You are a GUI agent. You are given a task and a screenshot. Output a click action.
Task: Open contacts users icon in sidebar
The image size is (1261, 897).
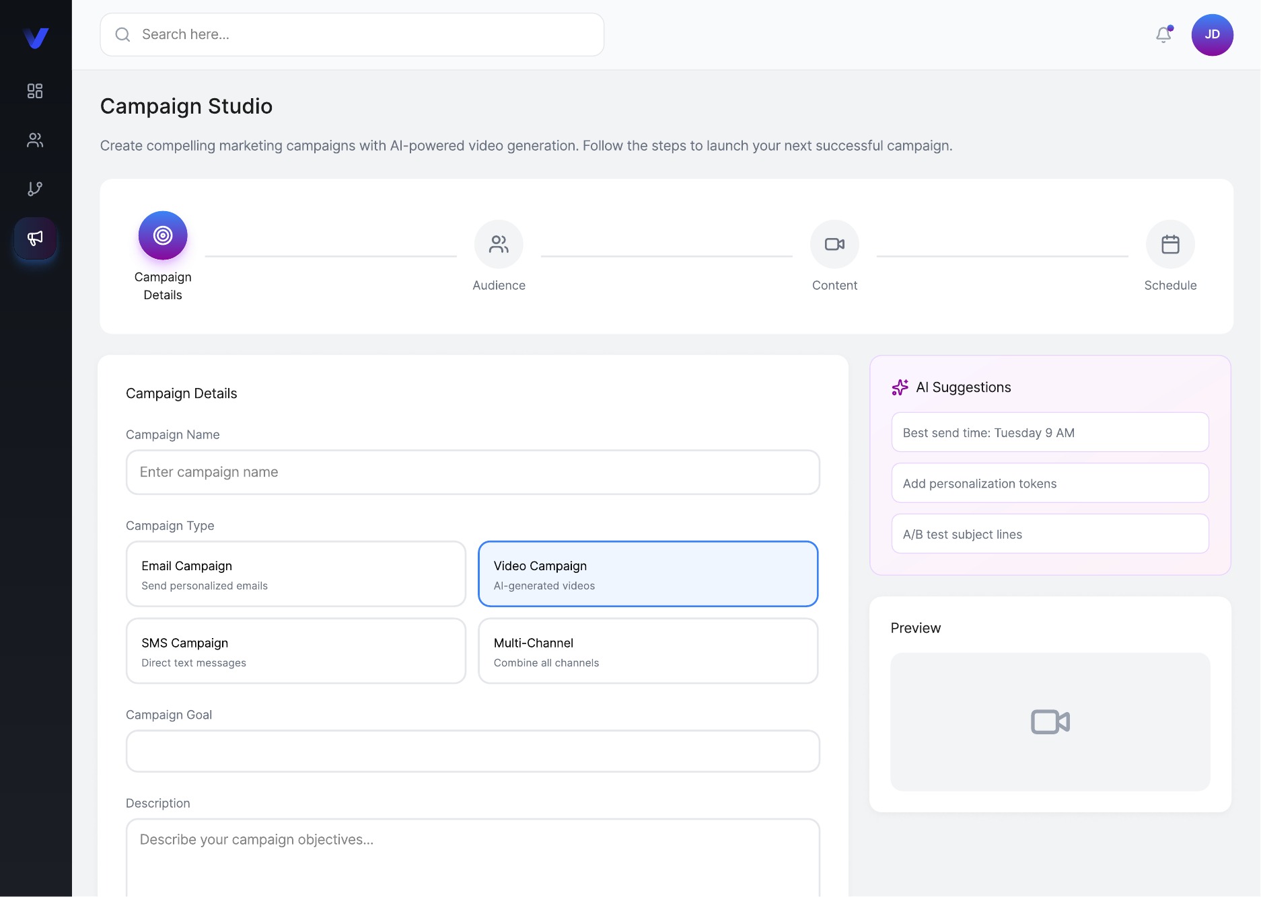pyautogui.click(x=35, y=140)
